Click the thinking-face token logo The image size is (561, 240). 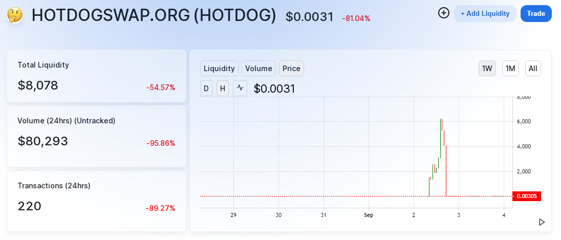(15, 15)
